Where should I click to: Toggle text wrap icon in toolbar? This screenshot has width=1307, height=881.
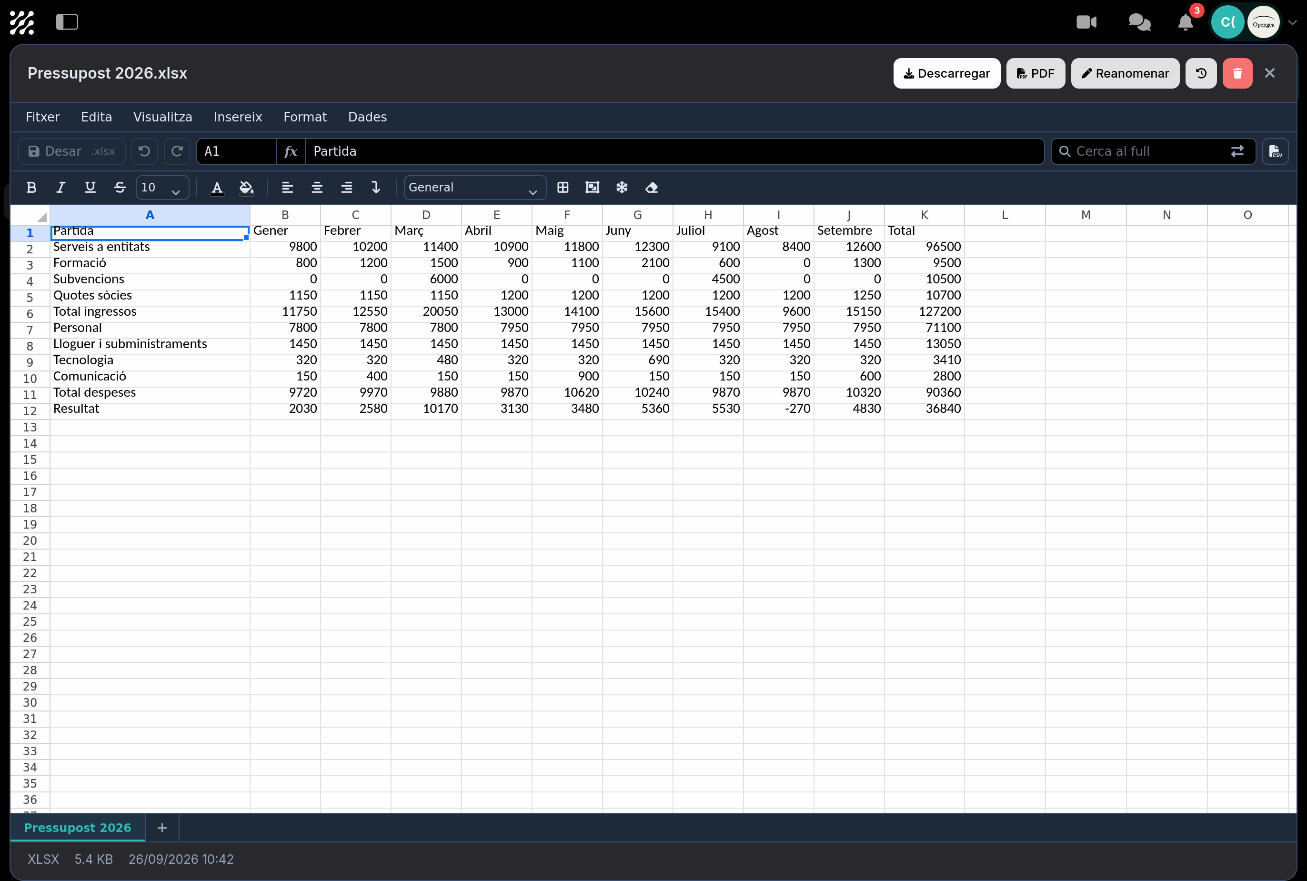pos(376,188)
